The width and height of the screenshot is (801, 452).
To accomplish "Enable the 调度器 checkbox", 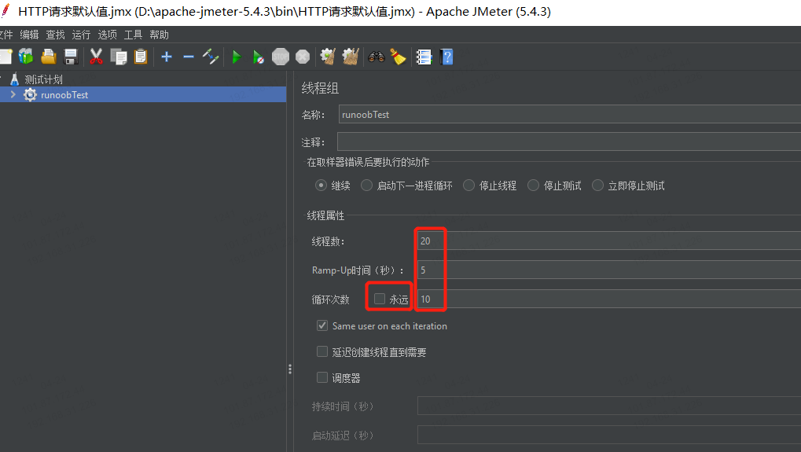I will pos(322,377).
